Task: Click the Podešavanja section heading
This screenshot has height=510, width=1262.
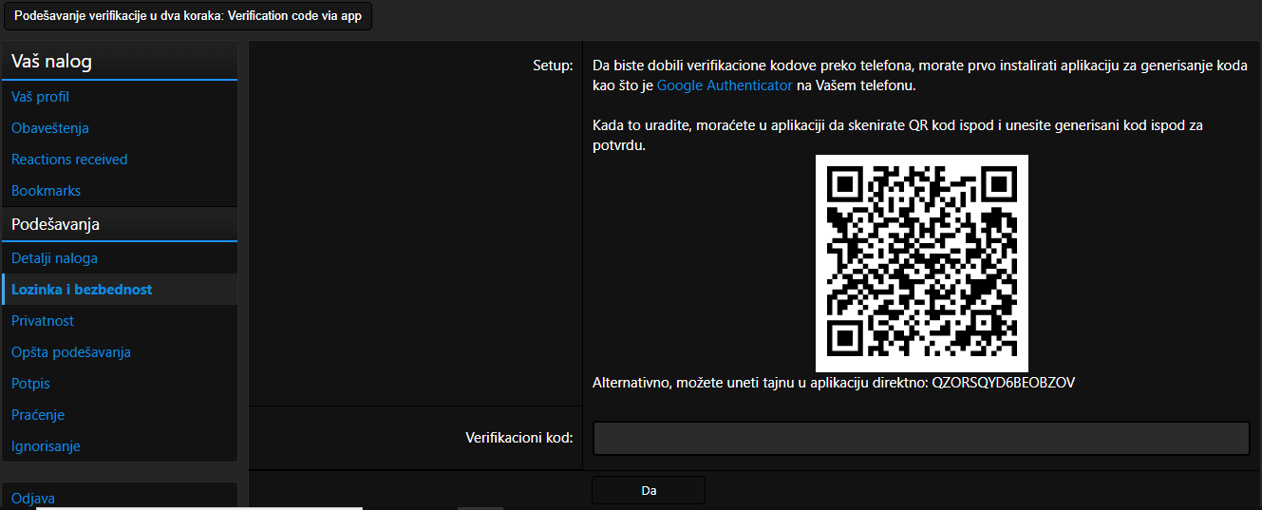Action: [56, 225]
